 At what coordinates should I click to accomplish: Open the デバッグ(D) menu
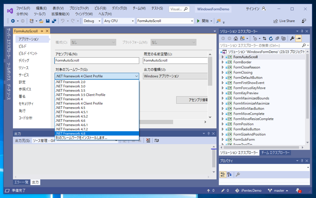(x=119, y=8)
